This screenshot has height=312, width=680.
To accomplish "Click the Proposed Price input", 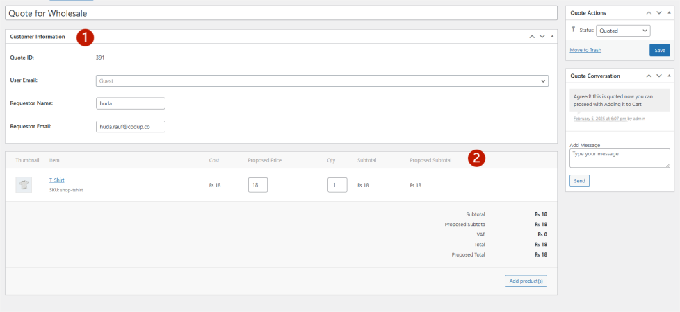I will 257,185.
